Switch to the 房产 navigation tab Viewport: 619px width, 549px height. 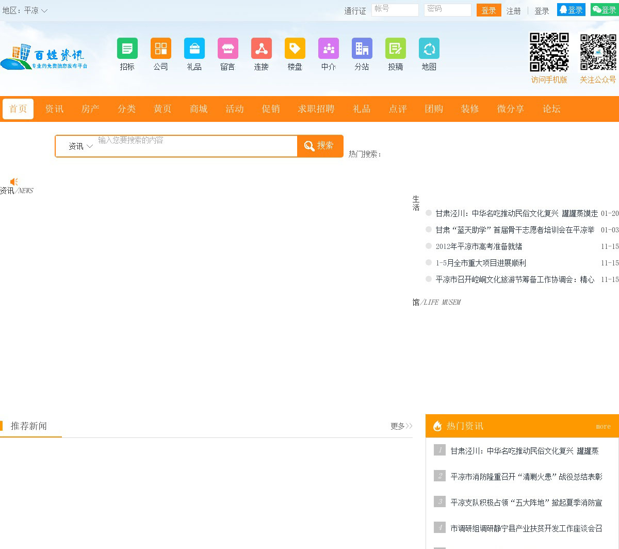[90, 109]
